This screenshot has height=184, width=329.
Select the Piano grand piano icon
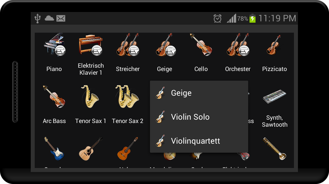[x=54, y=44]
